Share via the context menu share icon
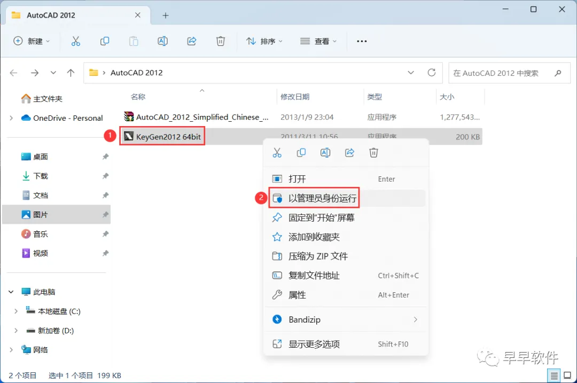 click(x=349, y=153)
